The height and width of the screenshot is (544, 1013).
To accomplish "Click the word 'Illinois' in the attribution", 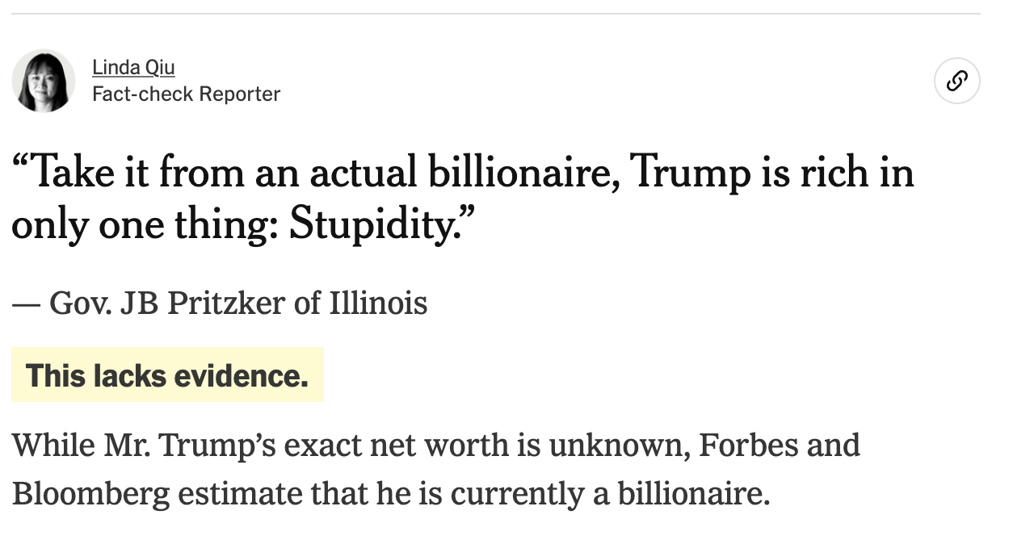I will point(378,303).
